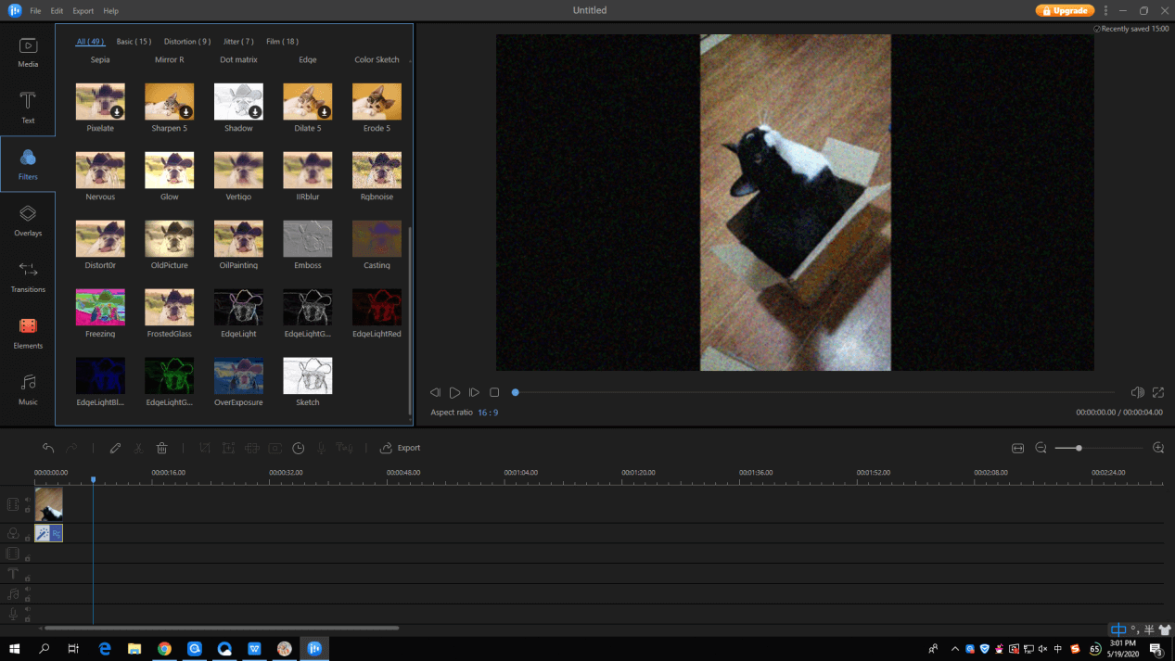Open the aspect ratio 16:9 selector
The width and height of the screenshot is (1175, 661).
[x=488, y=413]
